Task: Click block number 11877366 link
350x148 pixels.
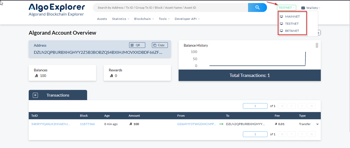Action: tap(88, 124)
